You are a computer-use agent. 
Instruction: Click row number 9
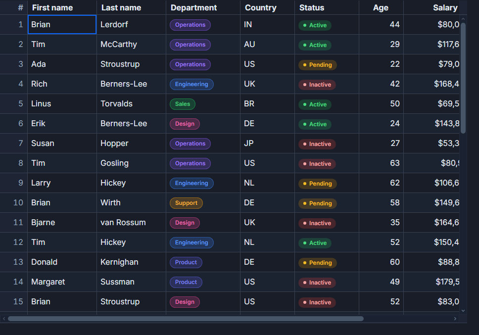click(14, 183)
